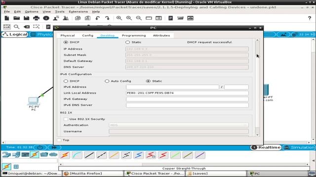Open the saves folder taskbar item
Viewport: 316px width, 177px height.
[216, 174]
